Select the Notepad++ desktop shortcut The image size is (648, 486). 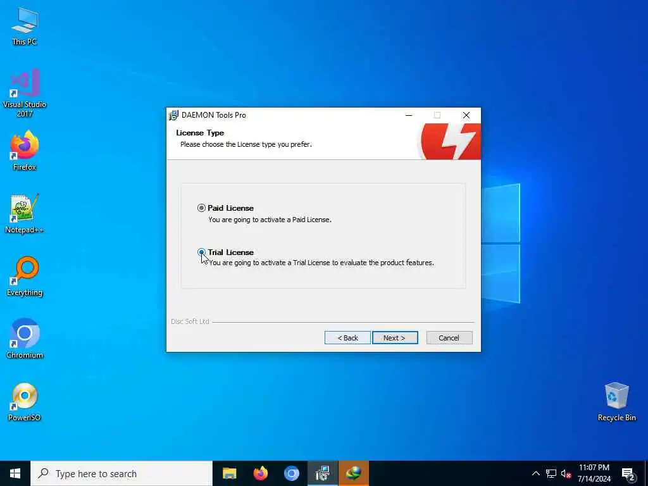coord(25,214)
